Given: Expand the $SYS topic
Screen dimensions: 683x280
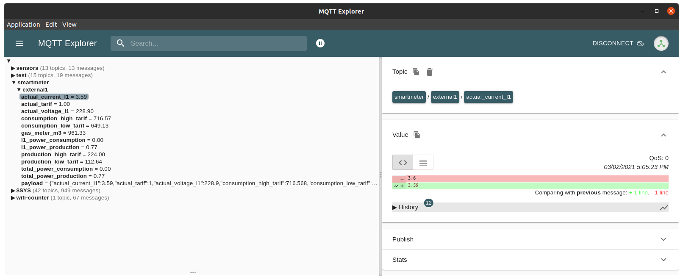Looking at the screenshot, I should pos(13,191).
